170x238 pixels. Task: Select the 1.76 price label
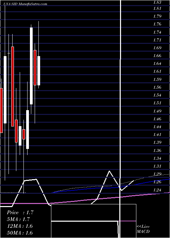pyautogui.click(x=157, y=24)
